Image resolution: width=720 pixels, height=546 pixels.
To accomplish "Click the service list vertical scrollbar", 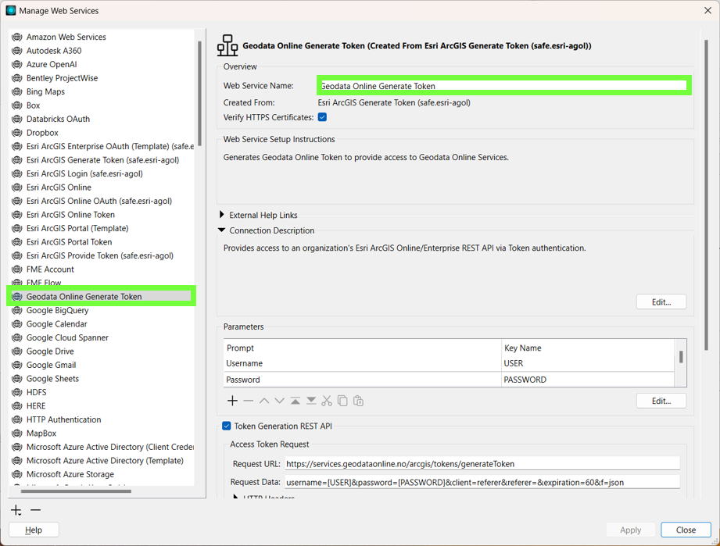I will tap(199, 93).
